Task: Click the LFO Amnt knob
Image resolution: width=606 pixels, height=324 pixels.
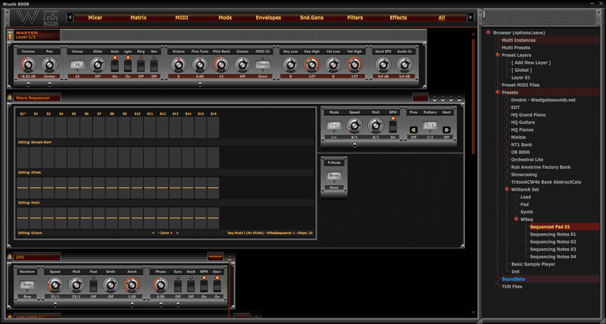Action: (x=132, y=285)
